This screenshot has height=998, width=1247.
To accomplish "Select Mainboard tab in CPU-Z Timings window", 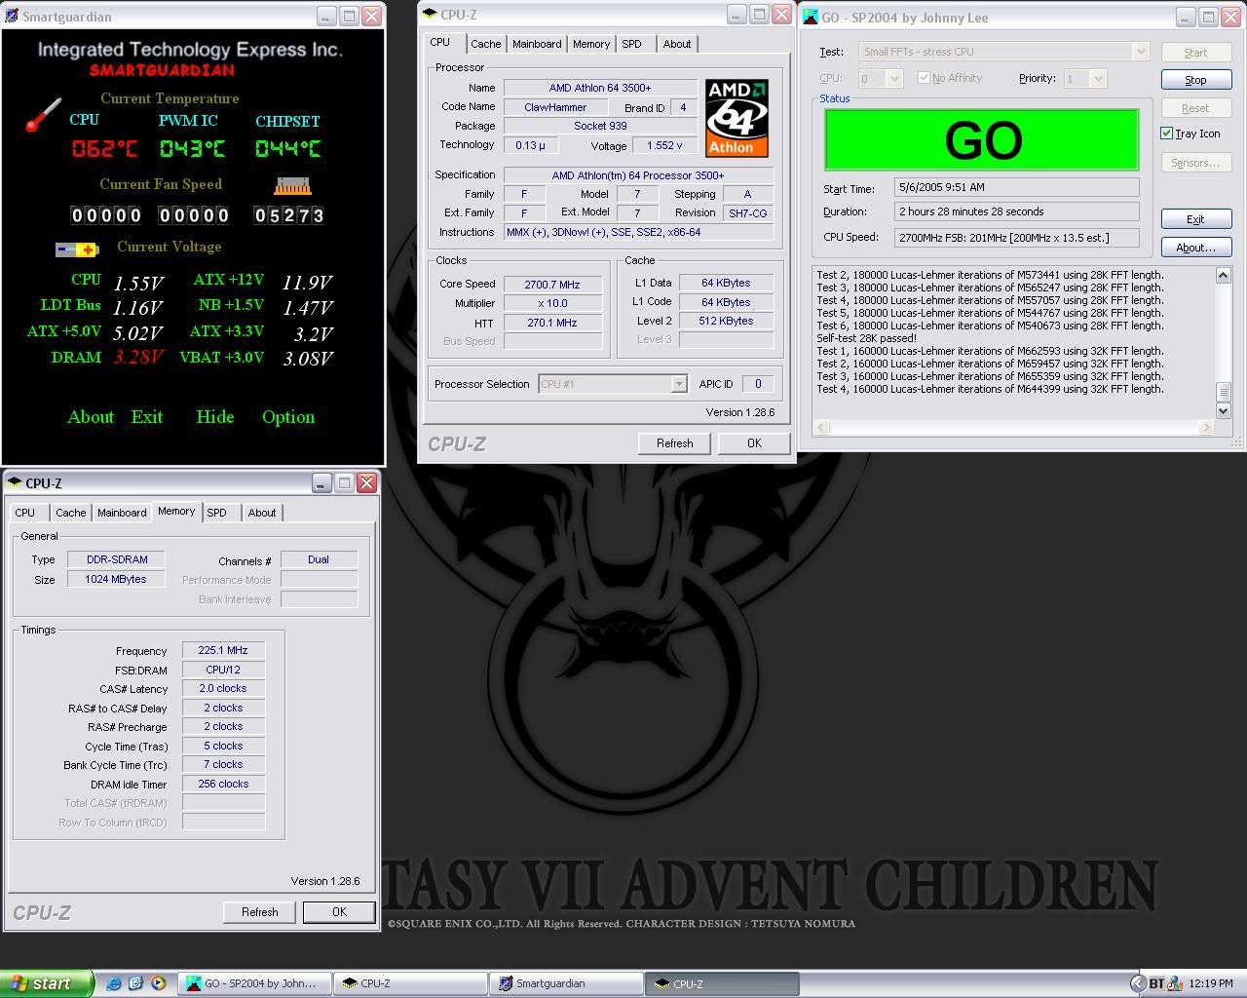I will tap(122, 513).
